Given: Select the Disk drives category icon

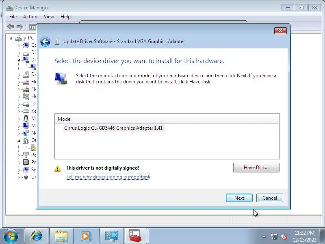Looking at the screenshot, I should pos(26,53).
